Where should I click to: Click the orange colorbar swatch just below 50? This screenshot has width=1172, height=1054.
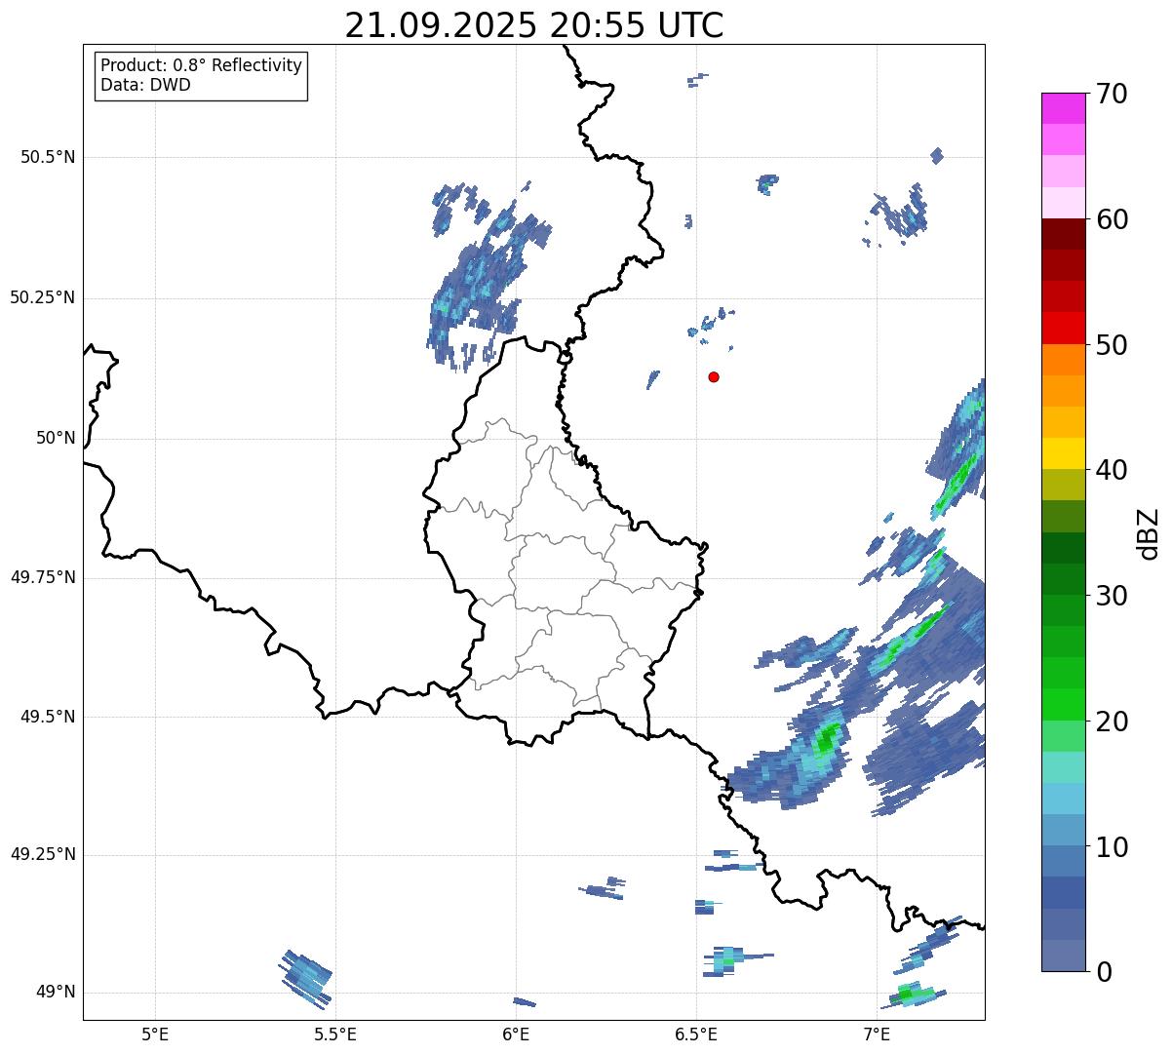[1063, 360]
